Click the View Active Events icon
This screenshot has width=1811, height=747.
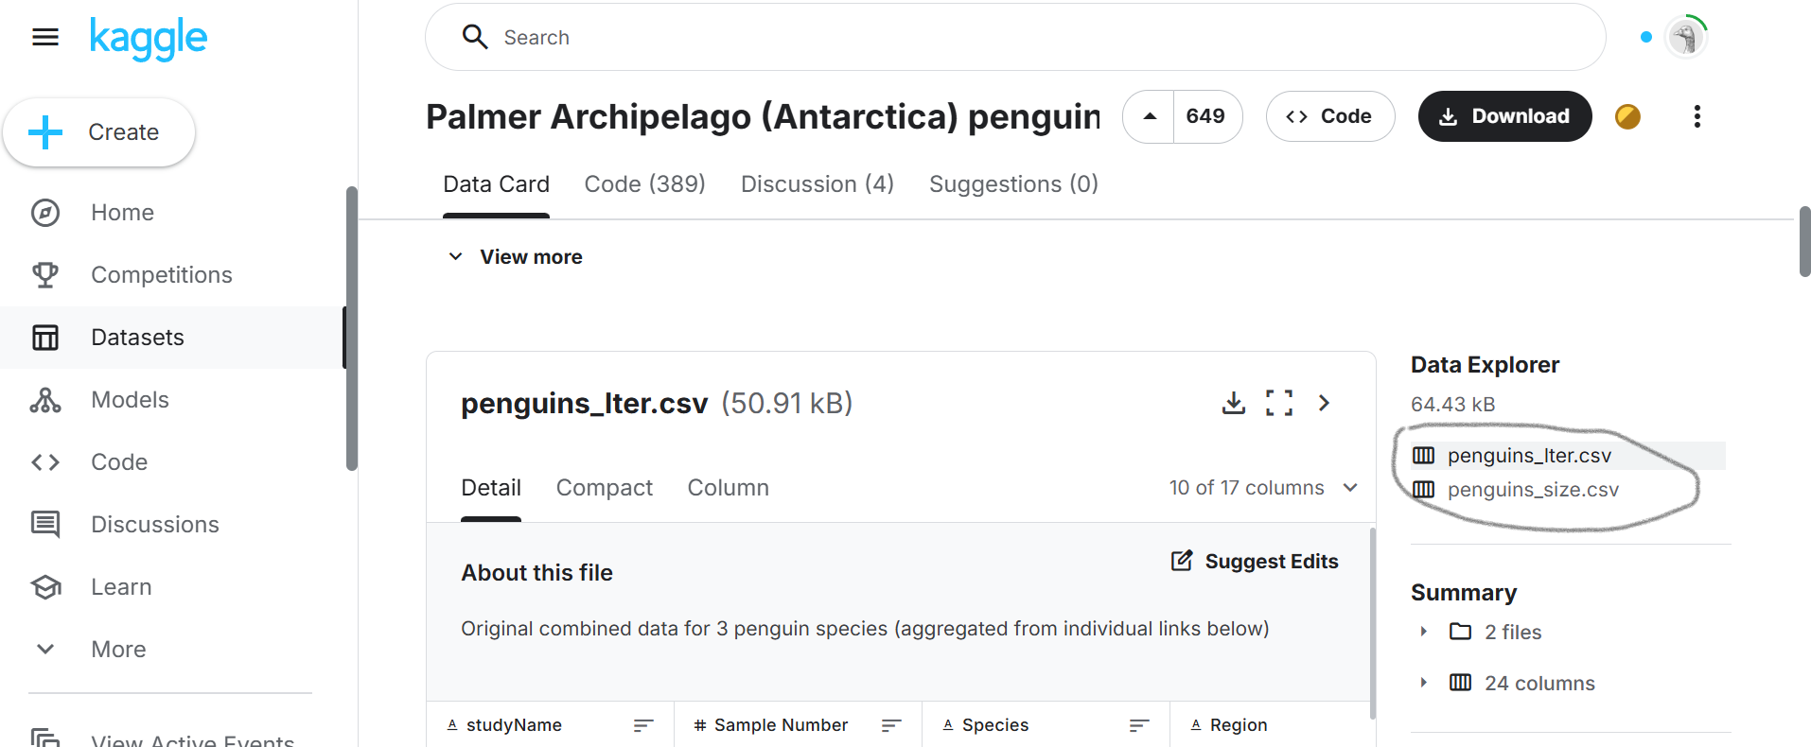45,738
